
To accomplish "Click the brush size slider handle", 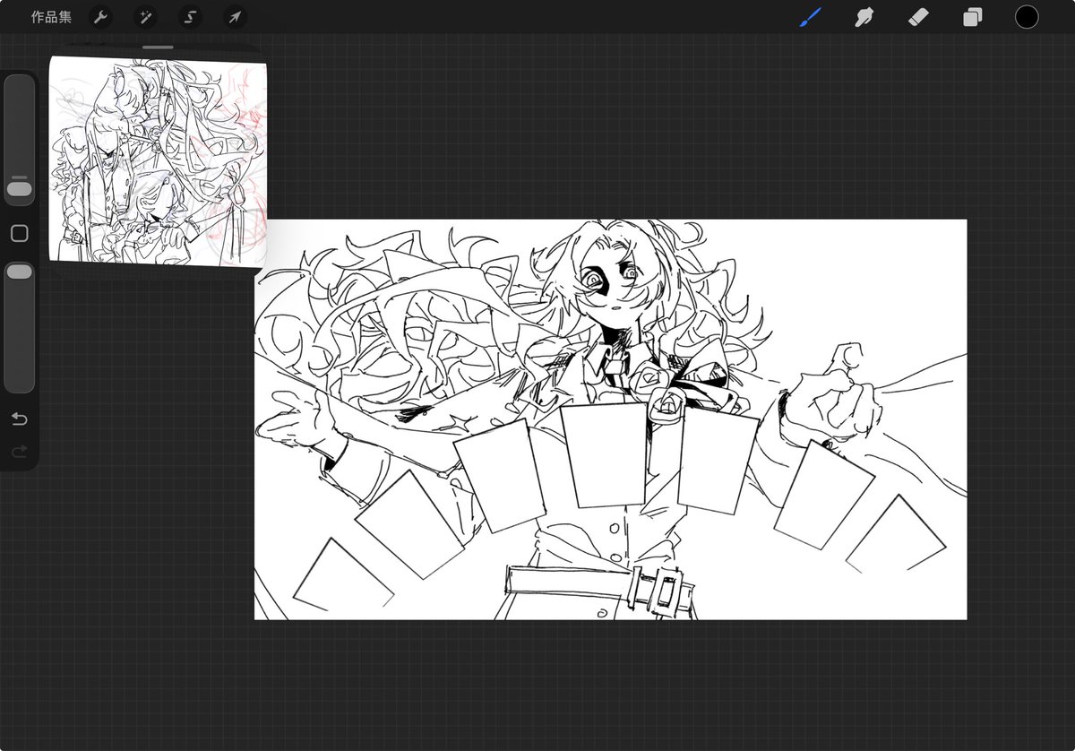I will coord(19,189).
